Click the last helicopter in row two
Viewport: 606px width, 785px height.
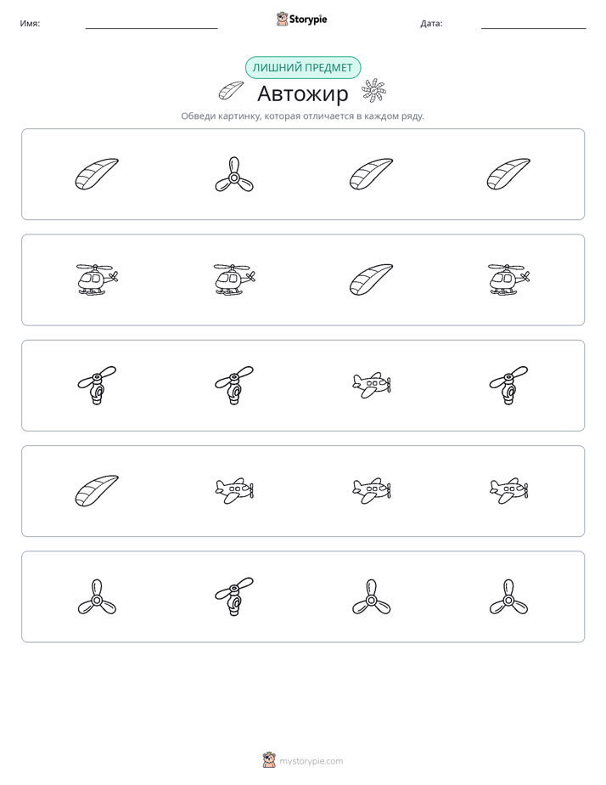[x=508, y=280]
